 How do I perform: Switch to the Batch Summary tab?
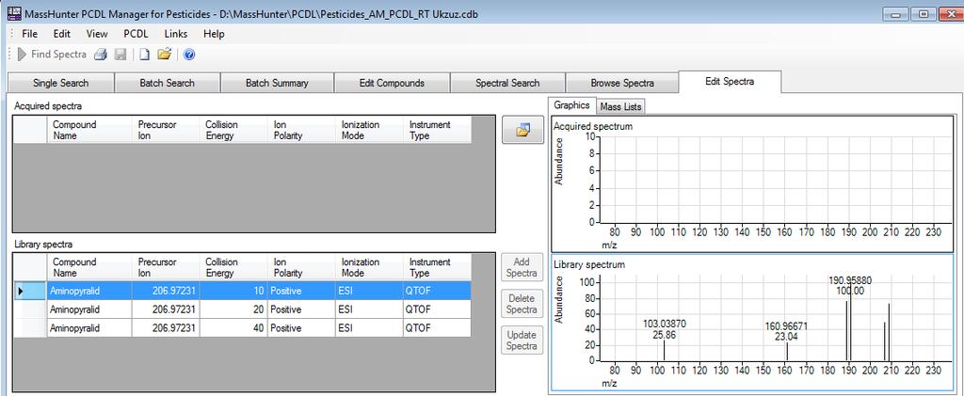(278, 83)
